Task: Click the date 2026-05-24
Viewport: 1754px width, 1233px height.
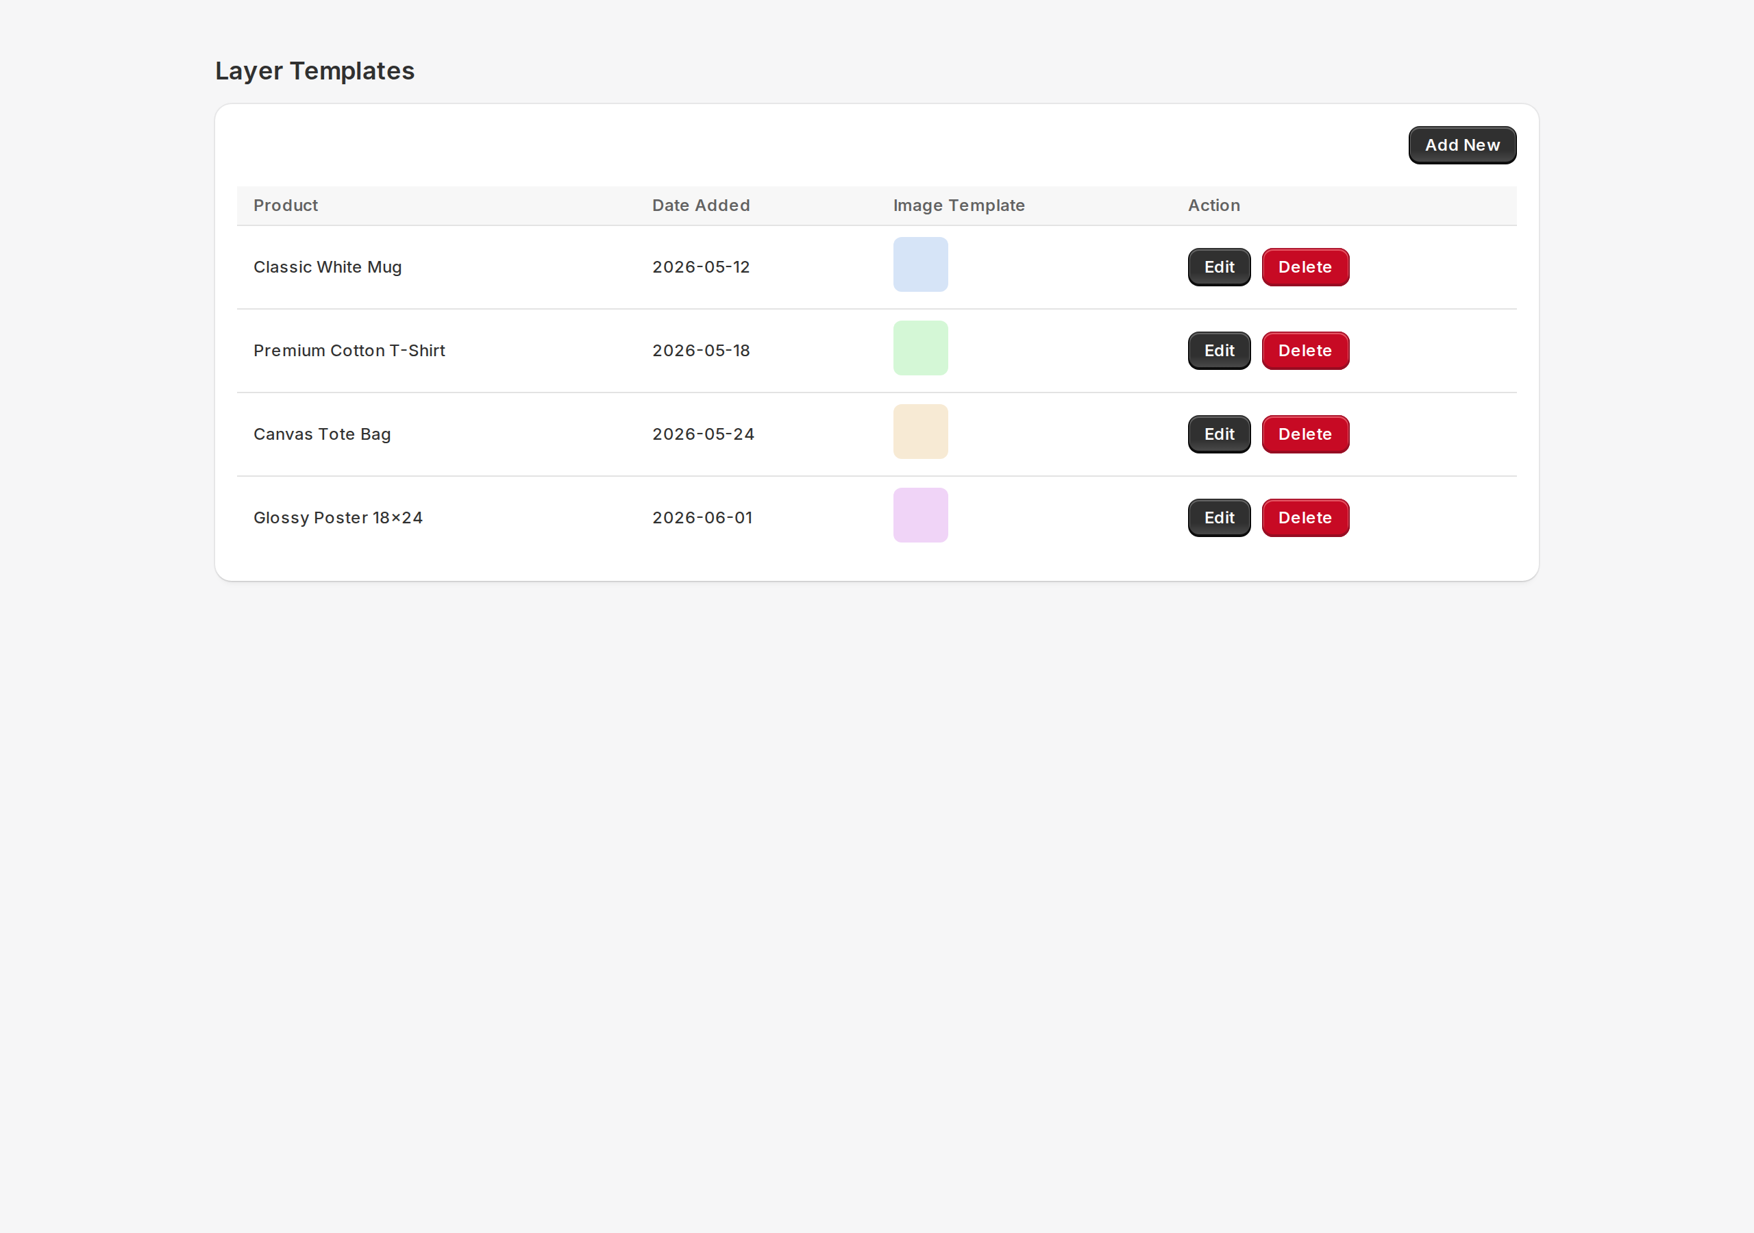Action: [x=704, y=435]
